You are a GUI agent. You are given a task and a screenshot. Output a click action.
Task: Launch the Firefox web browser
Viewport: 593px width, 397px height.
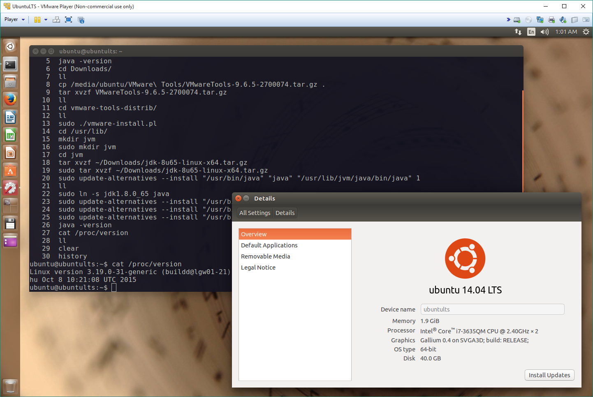click(10, 99)
